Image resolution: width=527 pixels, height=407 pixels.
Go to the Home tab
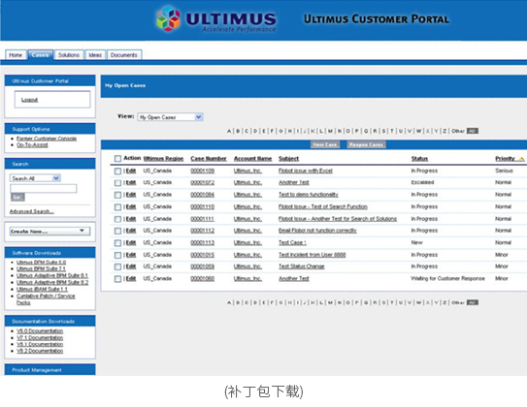pyautogui.click(x=16, y=55)
